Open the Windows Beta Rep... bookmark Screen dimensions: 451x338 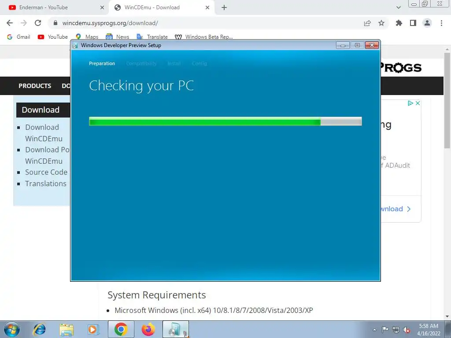pyautogui.click(x=204, y=37)
